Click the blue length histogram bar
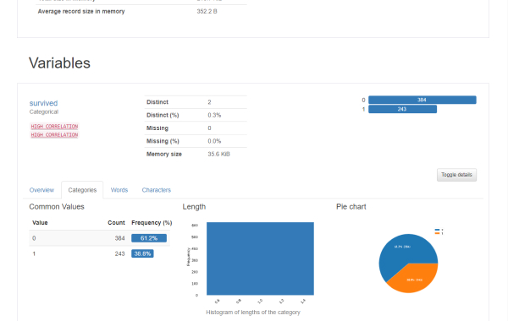 (x=260, y=258)
